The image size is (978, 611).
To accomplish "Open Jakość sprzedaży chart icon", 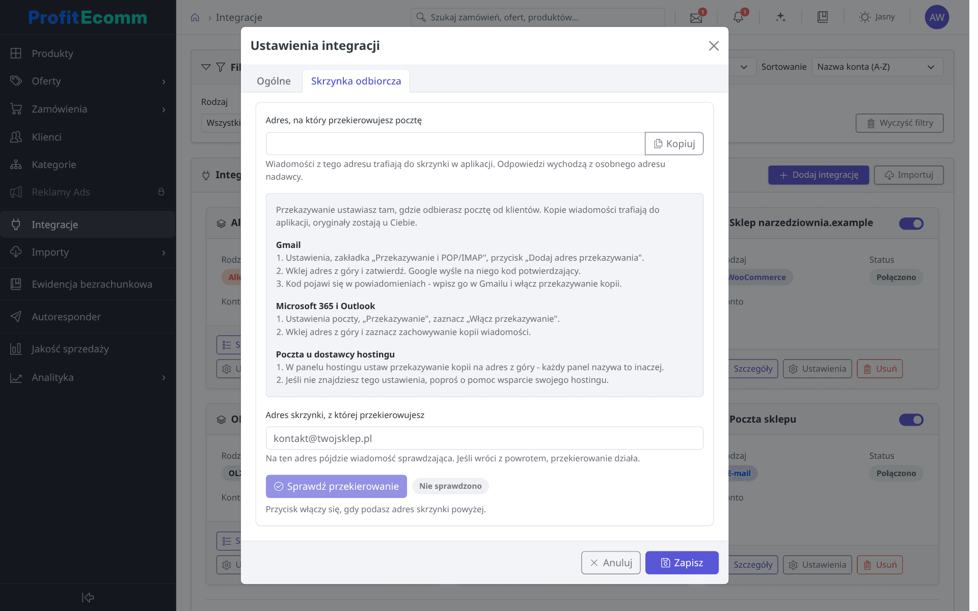I will click(x=16, y=349).
